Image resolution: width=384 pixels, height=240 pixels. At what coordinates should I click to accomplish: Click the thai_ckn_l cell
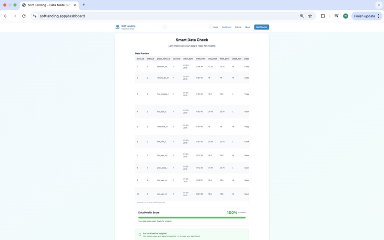162,142
